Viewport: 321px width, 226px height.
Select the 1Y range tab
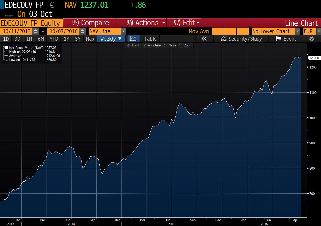tap(67, 39)
